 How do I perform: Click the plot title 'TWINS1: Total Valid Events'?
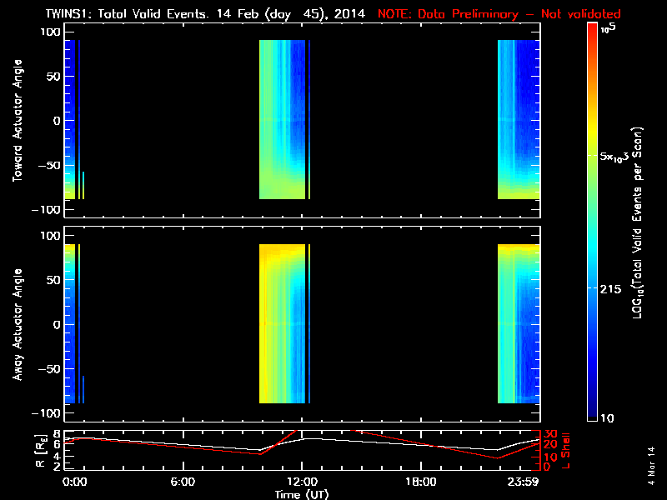tap(128, 14)
